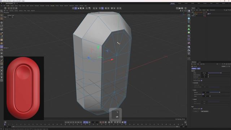Collapse the second attribute group with Rotation

(x=192, y=90)
